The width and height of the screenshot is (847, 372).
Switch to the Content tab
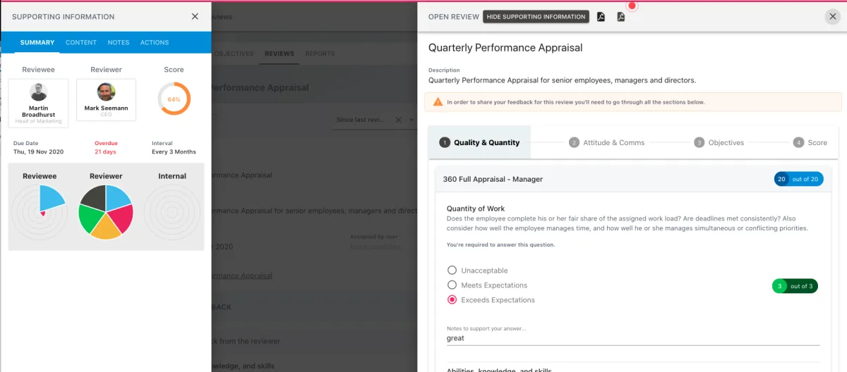point(81,42)
